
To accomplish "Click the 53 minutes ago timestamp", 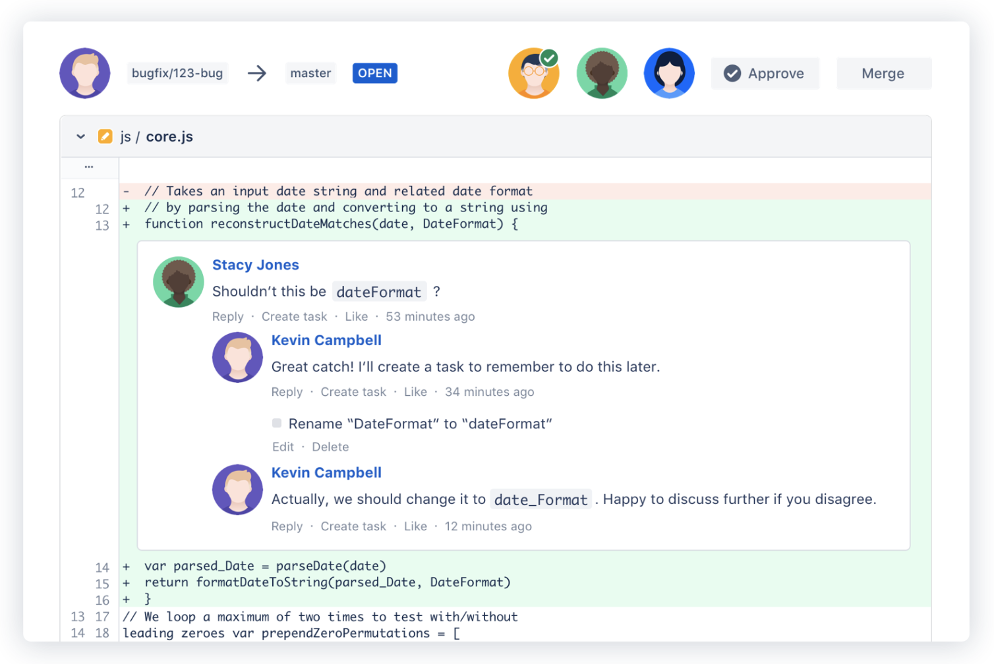I will tap(430, 317).
